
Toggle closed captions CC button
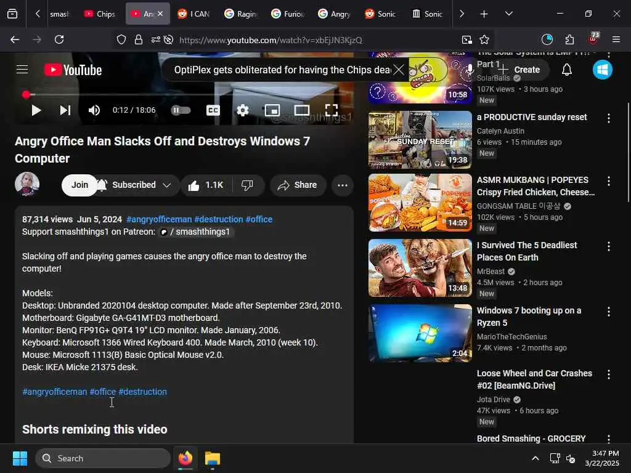point(213,110)
